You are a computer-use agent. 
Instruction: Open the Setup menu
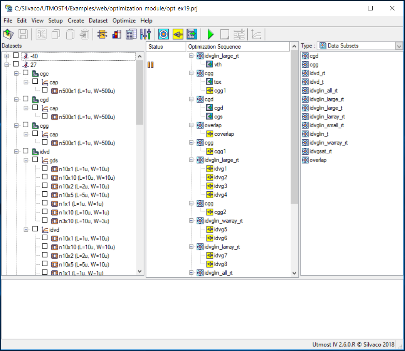[x=55, y=20]
